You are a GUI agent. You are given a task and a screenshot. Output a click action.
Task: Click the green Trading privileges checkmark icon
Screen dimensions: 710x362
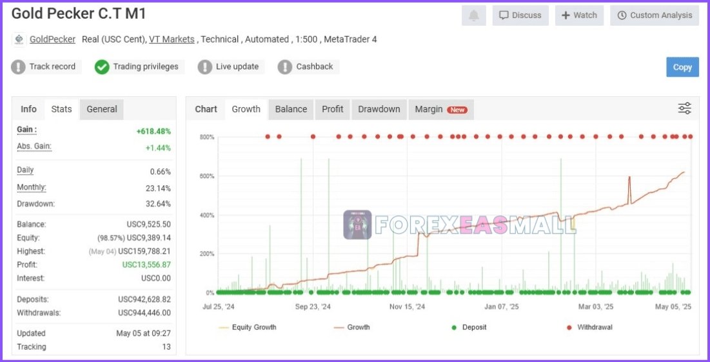coord(102,66)
